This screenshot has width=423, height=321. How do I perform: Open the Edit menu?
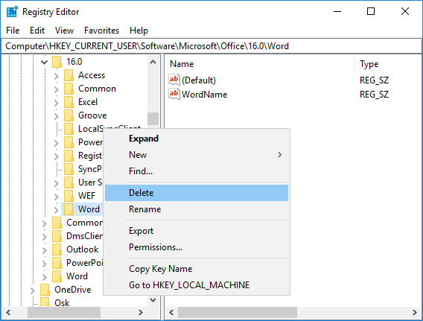pyautogui.click(x=37, y=31)
